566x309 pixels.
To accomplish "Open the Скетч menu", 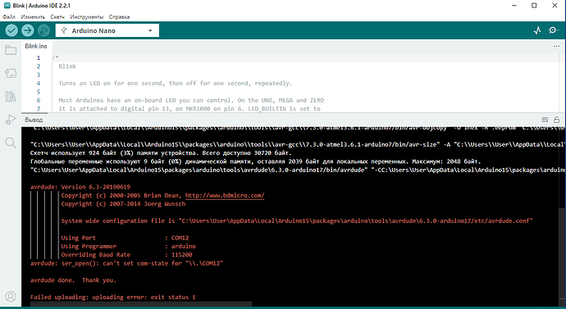I will pyautogui.click(x=57, y=17).
